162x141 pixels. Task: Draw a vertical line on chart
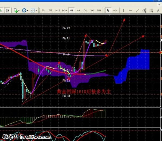point(124,10)
